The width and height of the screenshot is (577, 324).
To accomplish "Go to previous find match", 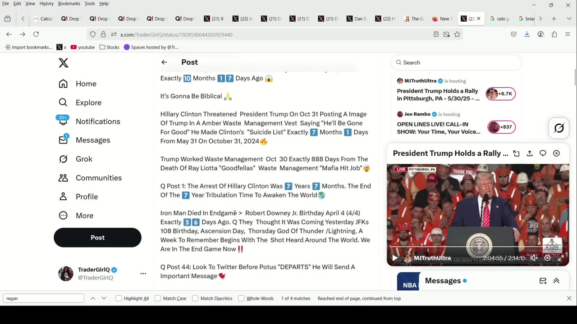I will point(93,298).
